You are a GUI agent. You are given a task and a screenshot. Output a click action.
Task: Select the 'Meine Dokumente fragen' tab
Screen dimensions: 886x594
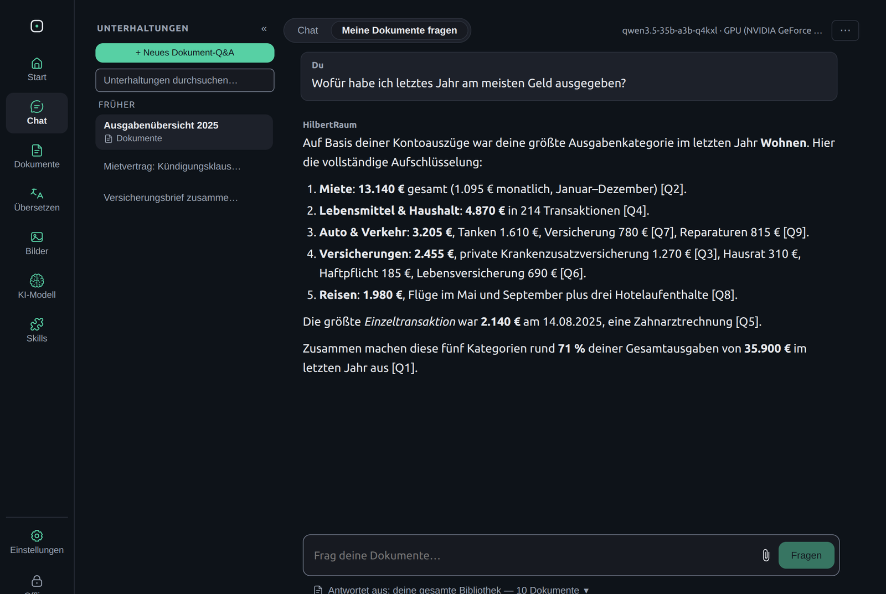pyautogui.click(x=399, y=30)
